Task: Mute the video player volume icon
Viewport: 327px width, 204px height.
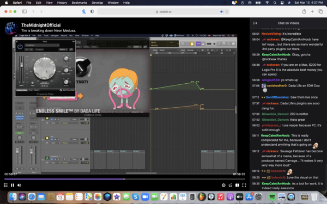Action: (x=20, y=185)
